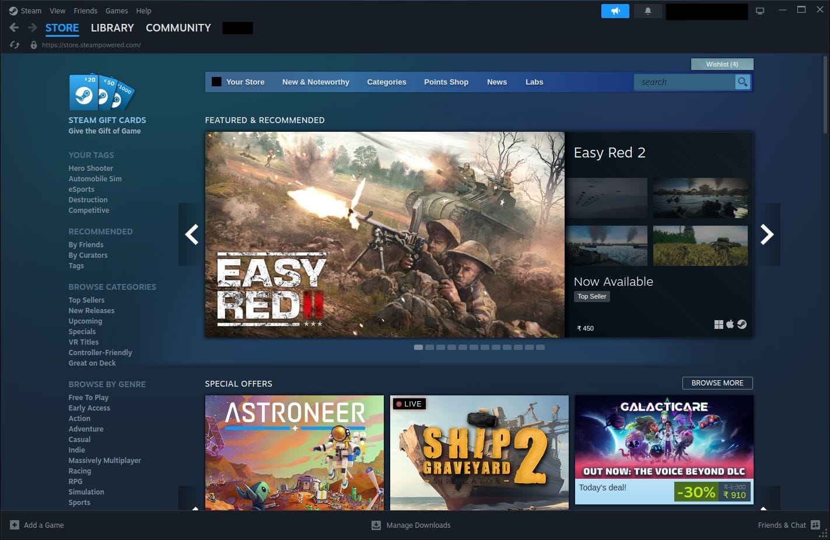Click the back navigation arrow
The height and width of the screenshot is (540, 830).
(13, 27)
